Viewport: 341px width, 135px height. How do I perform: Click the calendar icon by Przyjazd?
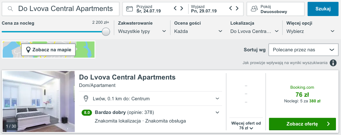pos(129,9)
